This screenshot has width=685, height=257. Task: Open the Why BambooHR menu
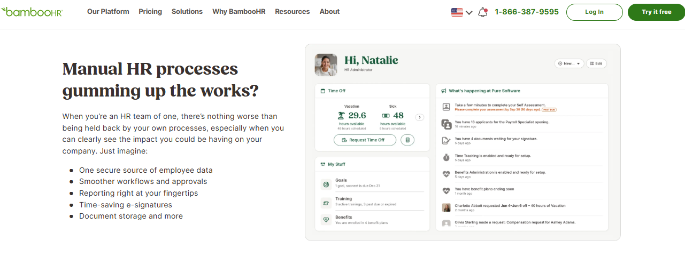click(238, 11)
